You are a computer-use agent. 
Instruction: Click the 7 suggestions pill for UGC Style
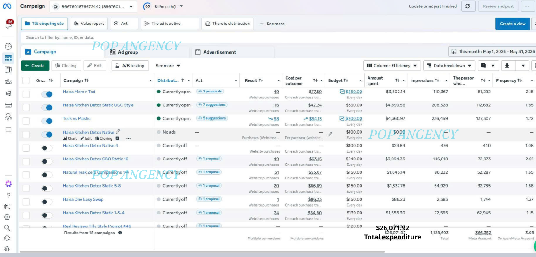pyautogui.click(x=212, y=105)
